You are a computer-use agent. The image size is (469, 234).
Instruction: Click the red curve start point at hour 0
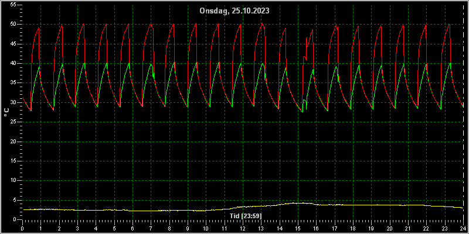[23, 97]
